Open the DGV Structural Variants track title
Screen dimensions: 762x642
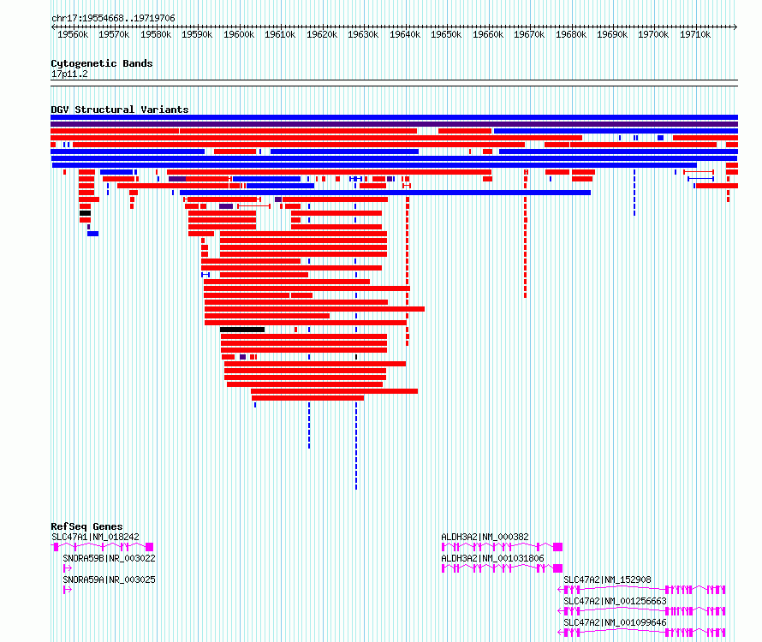[x=120, y=110]
